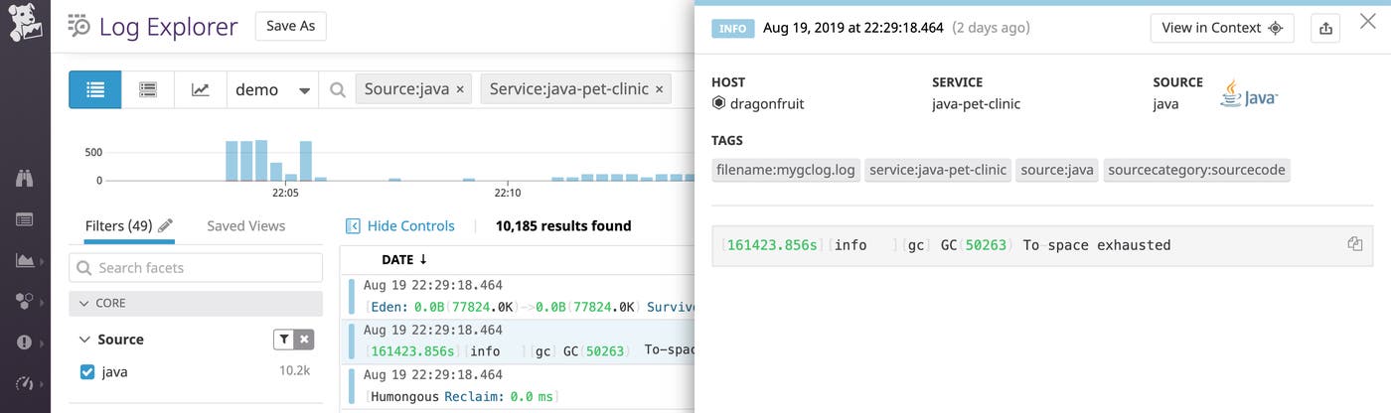Click the sourcecategory:sourcecode tag
Image resolution: width=1391 pixels, height=413 pixels.
coord(1196,170)
